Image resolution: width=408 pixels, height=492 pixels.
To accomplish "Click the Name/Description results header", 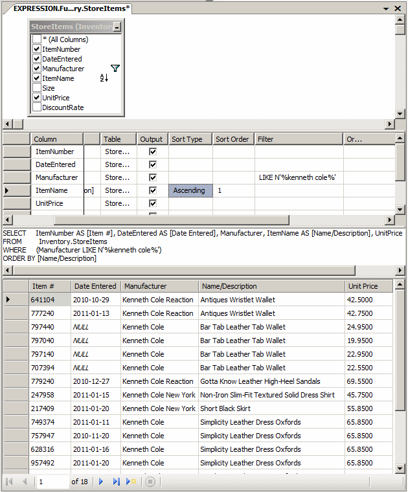I will coord(271,286).
